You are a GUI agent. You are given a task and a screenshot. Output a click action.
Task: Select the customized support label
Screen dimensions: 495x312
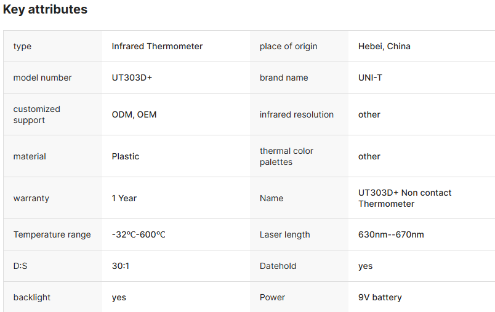37,114
